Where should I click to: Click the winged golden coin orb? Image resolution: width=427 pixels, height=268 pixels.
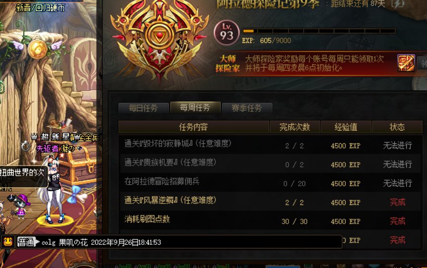pyautogui.click(x=37, y=48)
